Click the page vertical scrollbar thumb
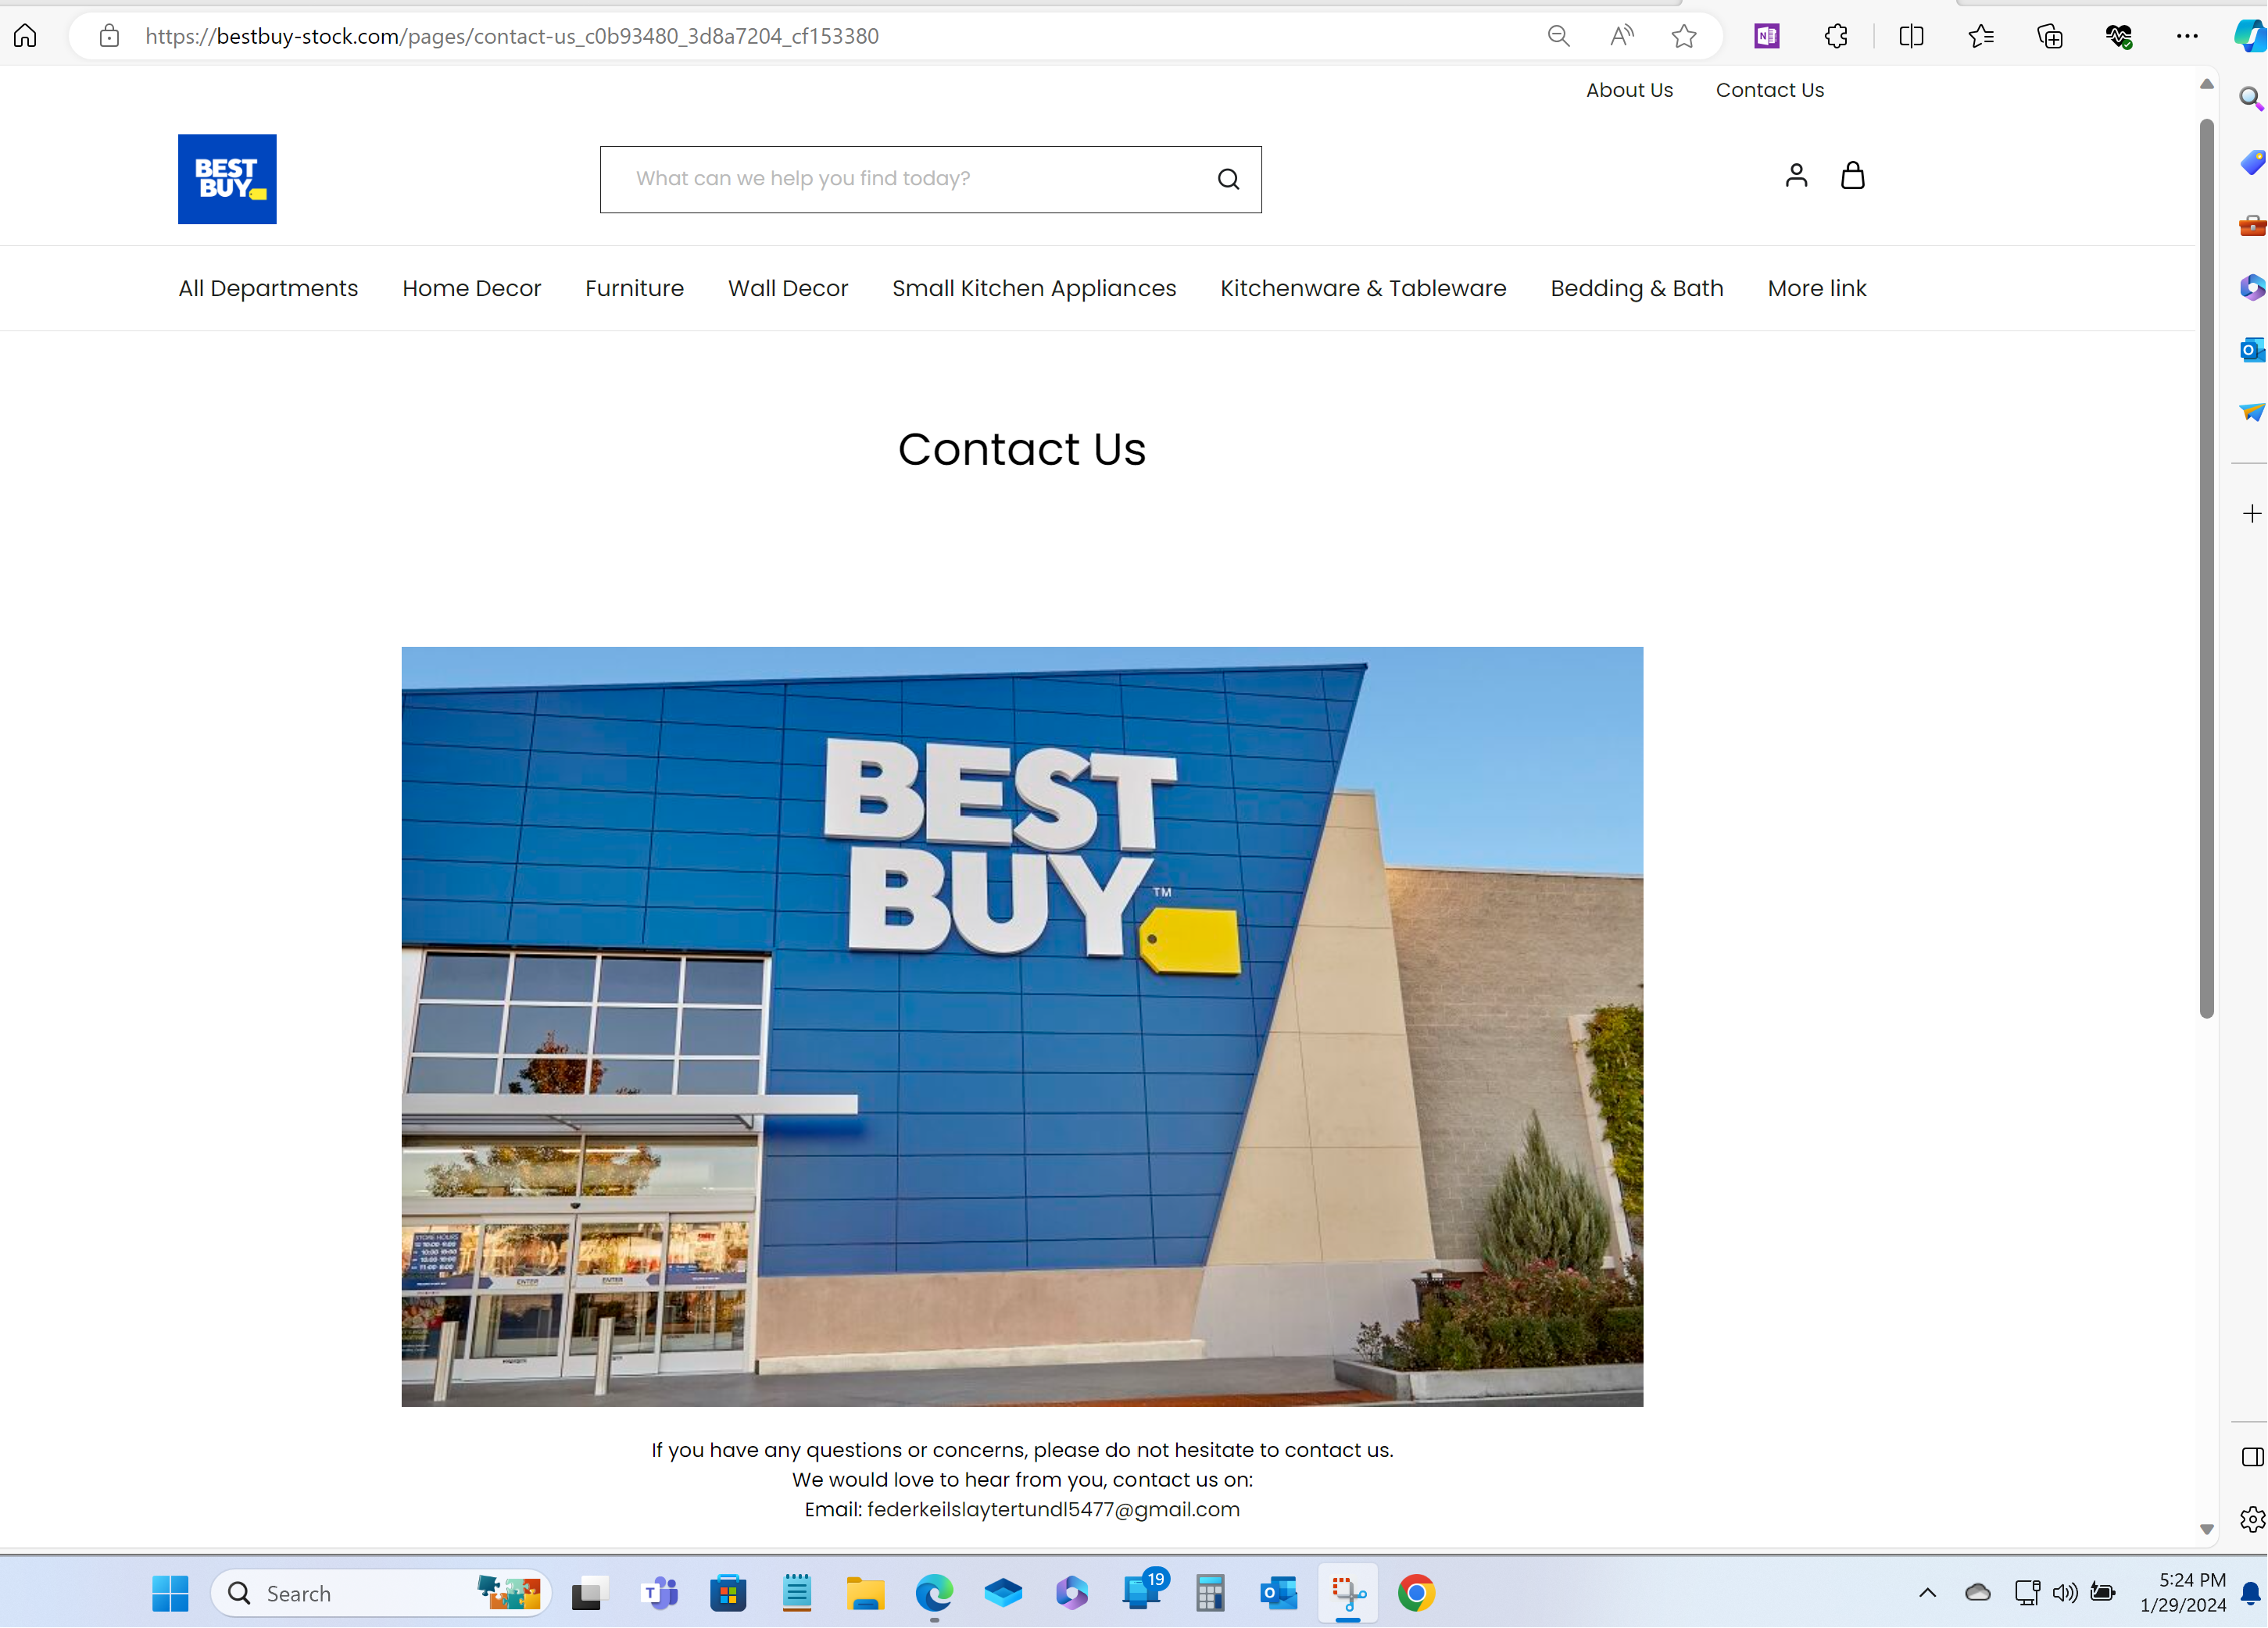This screenshot has height=1628, width=2268. (x=2206, y=569)
